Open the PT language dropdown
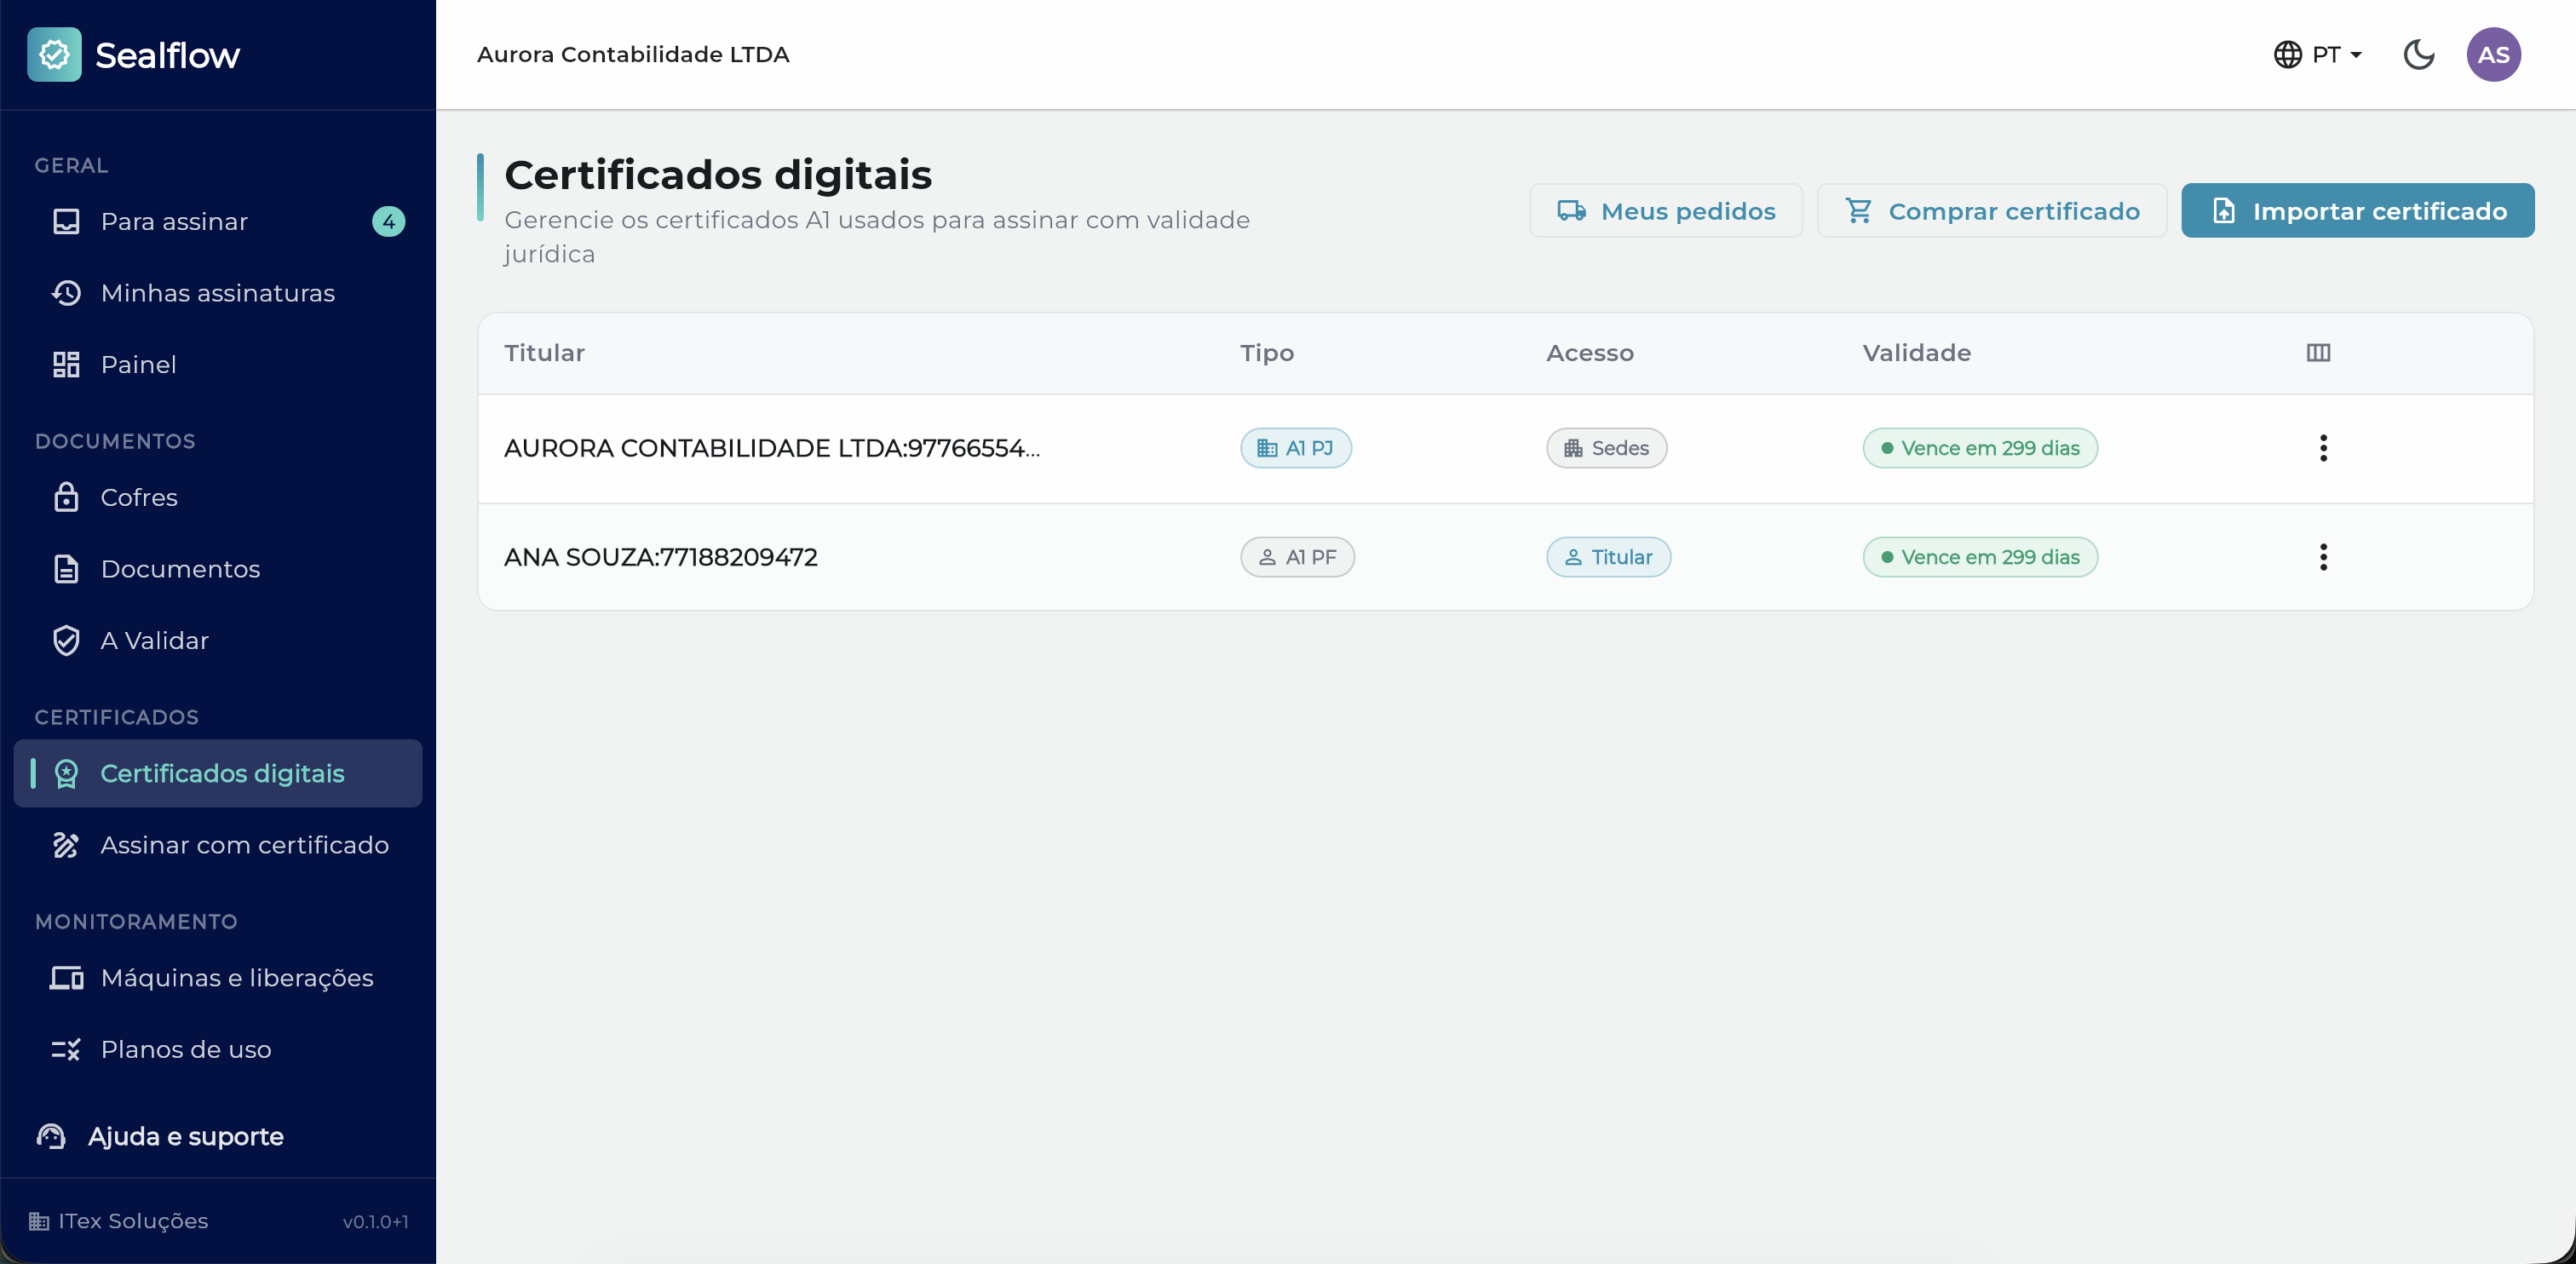Viewport: 2576px width, 1264px height. coord(2317,54)
